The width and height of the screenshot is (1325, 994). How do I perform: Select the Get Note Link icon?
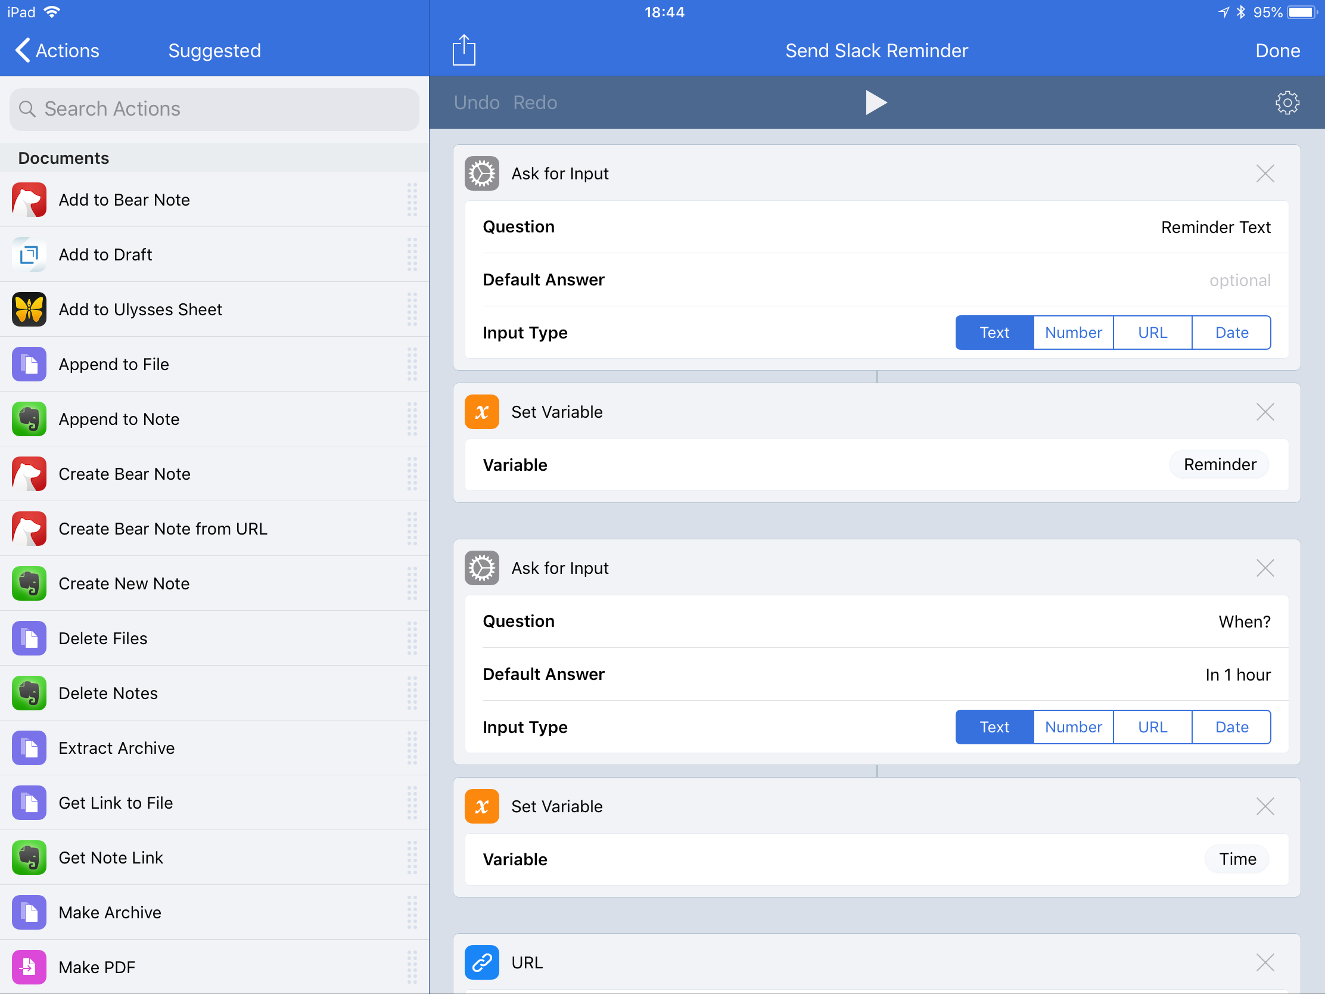click(29, 858)
